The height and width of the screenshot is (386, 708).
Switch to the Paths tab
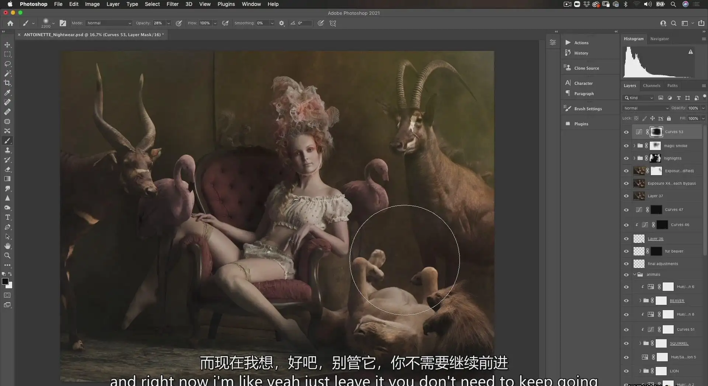[x=672, y=86]
